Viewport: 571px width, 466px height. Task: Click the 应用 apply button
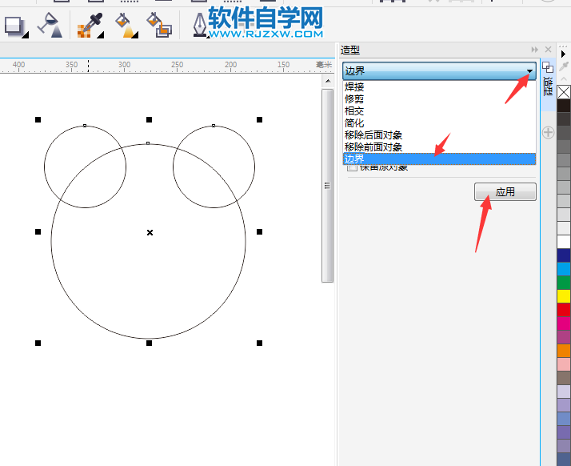tap(505, 192)
